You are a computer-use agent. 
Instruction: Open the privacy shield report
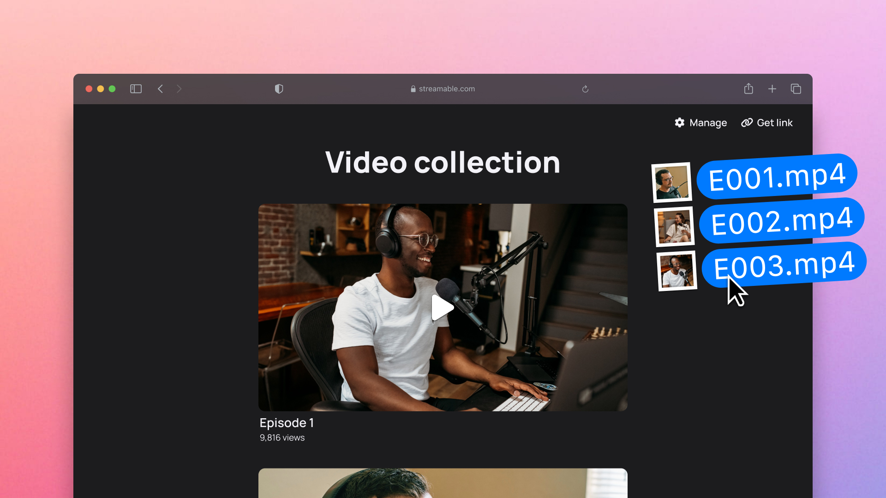pyautogui.click(x=279, y=89)
